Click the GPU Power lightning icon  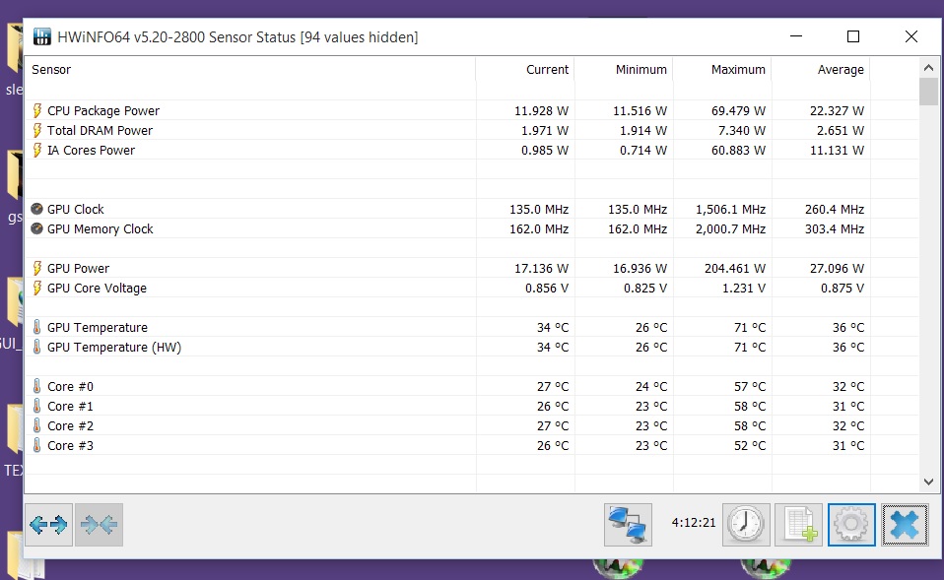pos(37,269)
